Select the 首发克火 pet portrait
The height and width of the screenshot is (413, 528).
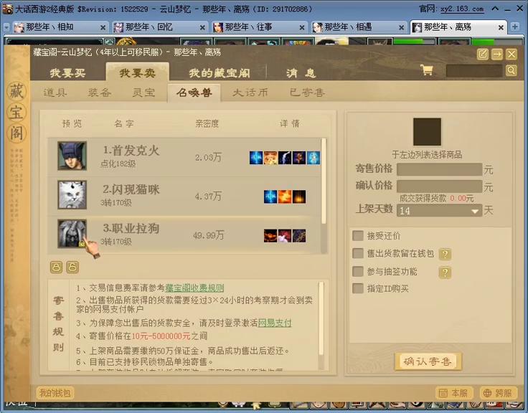[x=72, y=156]
